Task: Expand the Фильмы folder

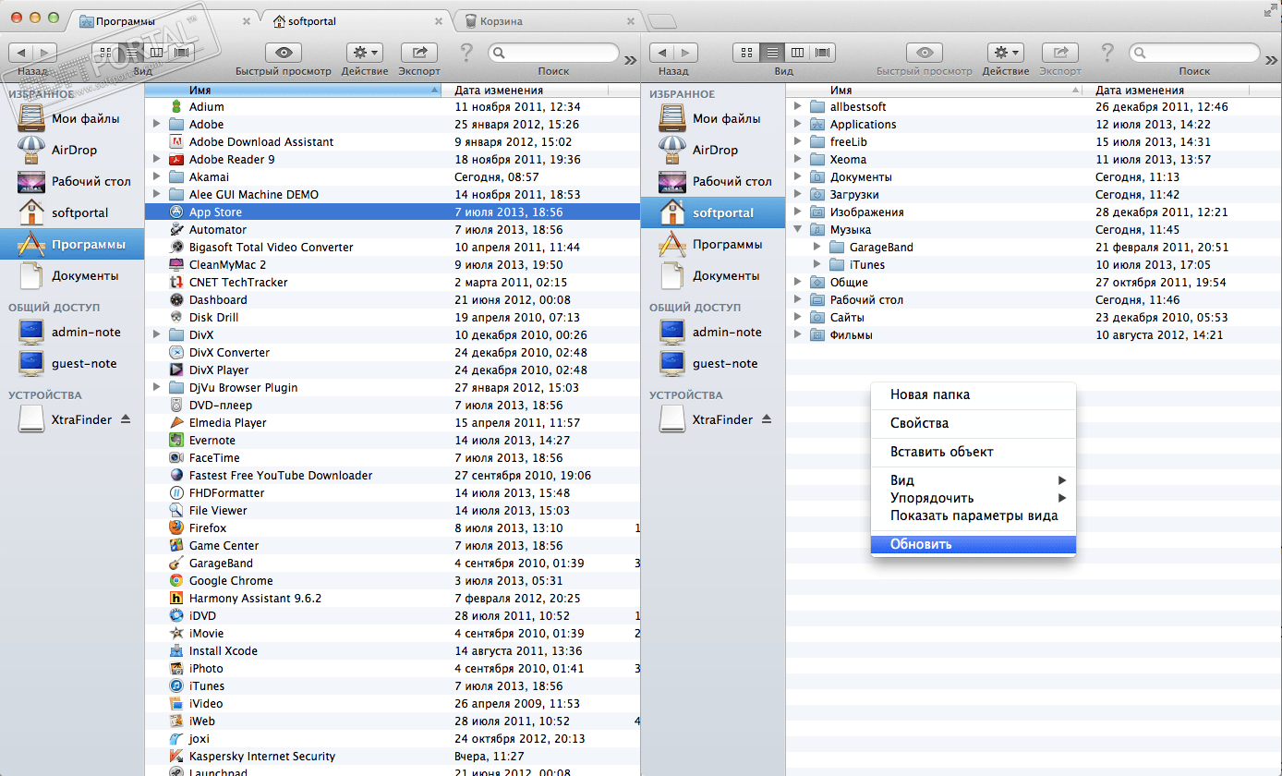Action: [x=797, y=335]
